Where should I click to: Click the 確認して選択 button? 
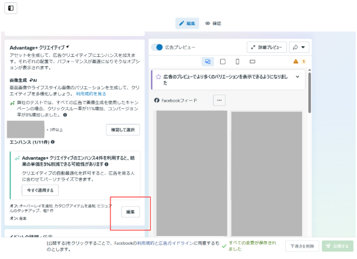click(x=123, y=129)
